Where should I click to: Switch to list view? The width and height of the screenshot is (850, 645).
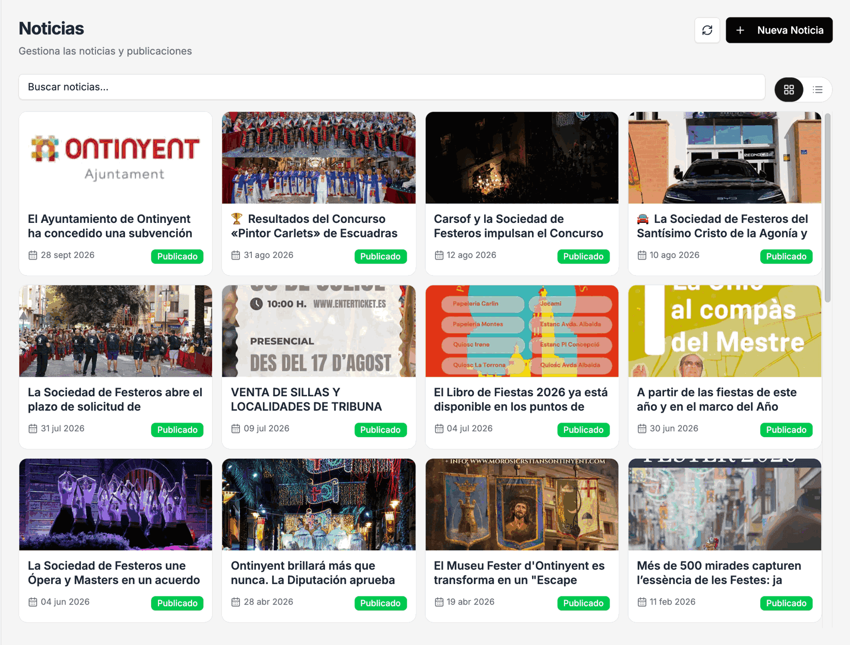coord(817,90)
